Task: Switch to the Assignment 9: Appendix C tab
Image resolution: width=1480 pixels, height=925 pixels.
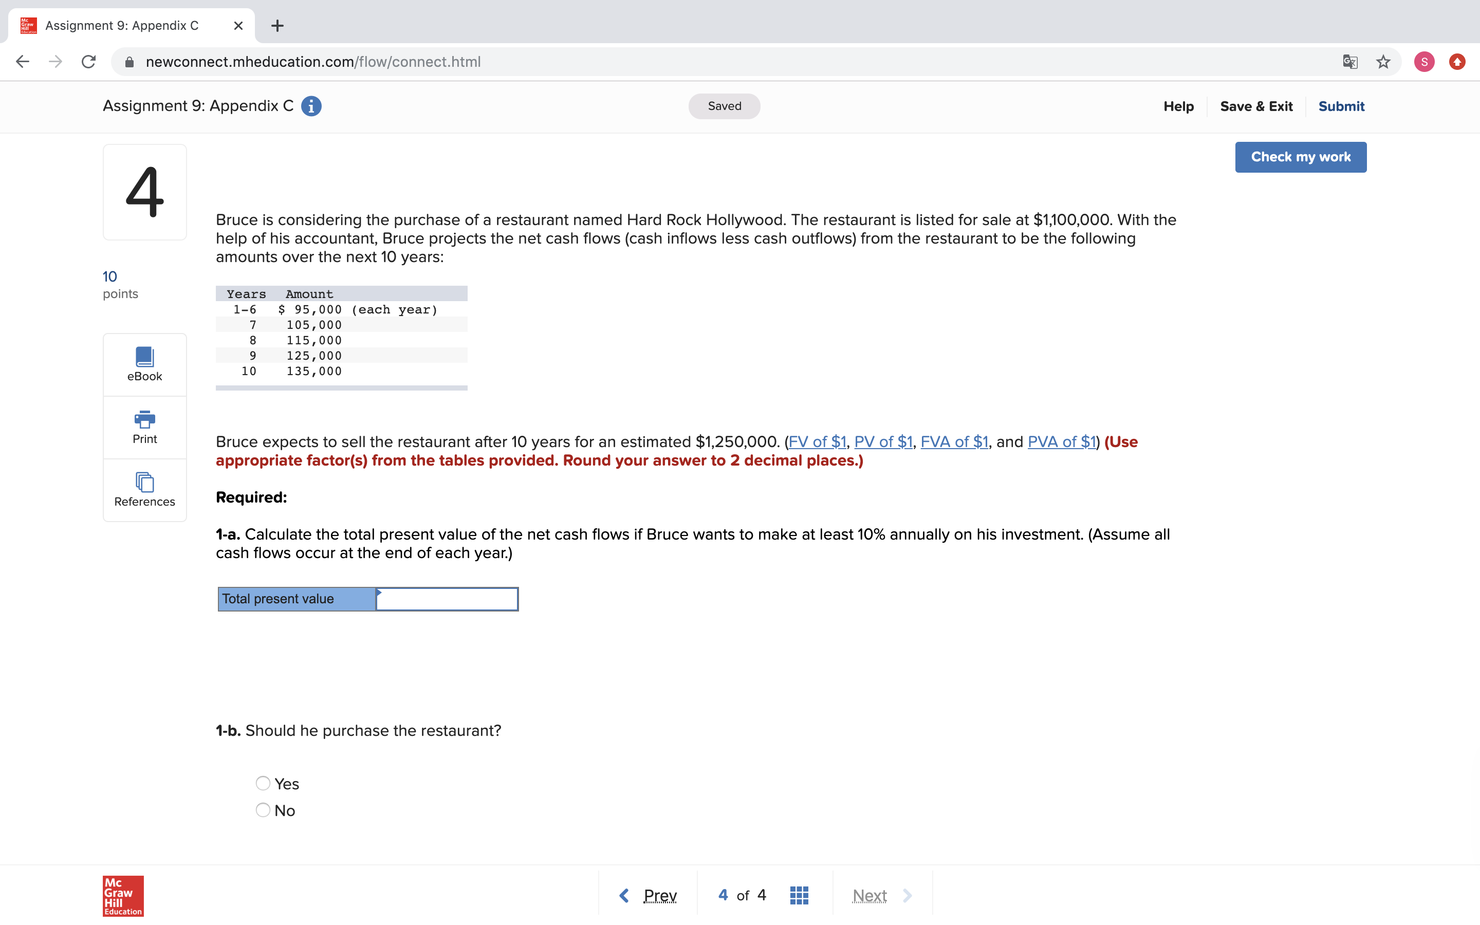Action: pyautogui.click(x=121, y=26)
